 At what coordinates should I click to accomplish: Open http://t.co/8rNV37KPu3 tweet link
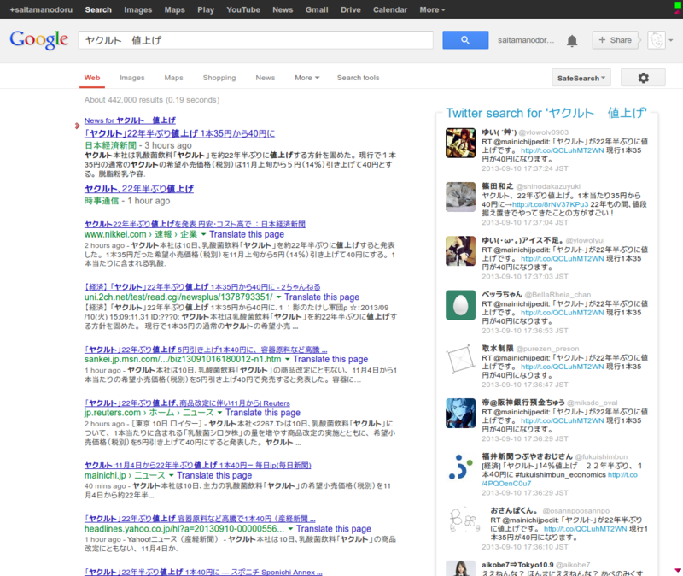(x=550, y=204)
